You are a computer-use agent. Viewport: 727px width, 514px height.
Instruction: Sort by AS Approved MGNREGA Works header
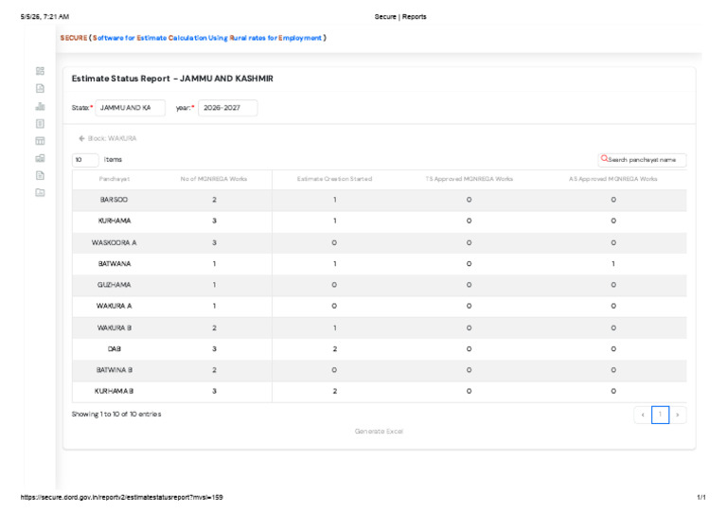(x=613, y=179)
